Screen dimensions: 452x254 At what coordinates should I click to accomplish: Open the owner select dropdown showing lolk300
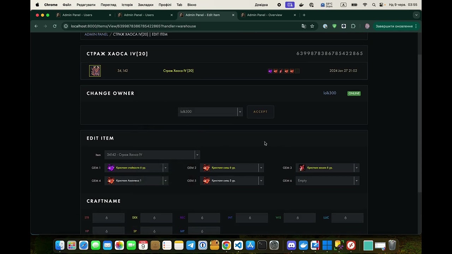coord(210,112)
